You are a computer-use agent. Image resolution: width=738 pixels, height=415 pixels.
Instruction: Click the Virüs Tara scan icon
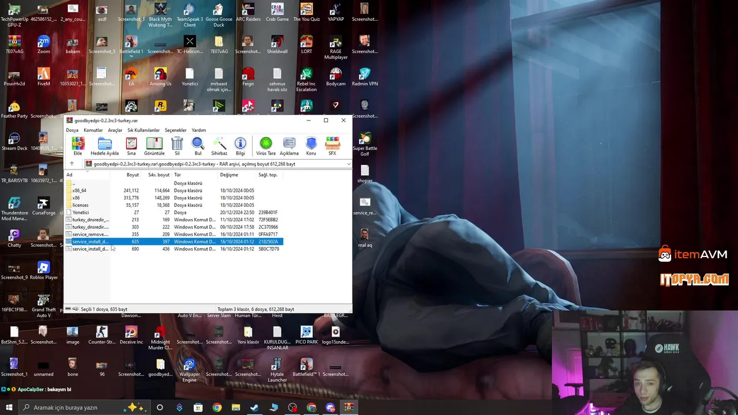tap(266, 146)
